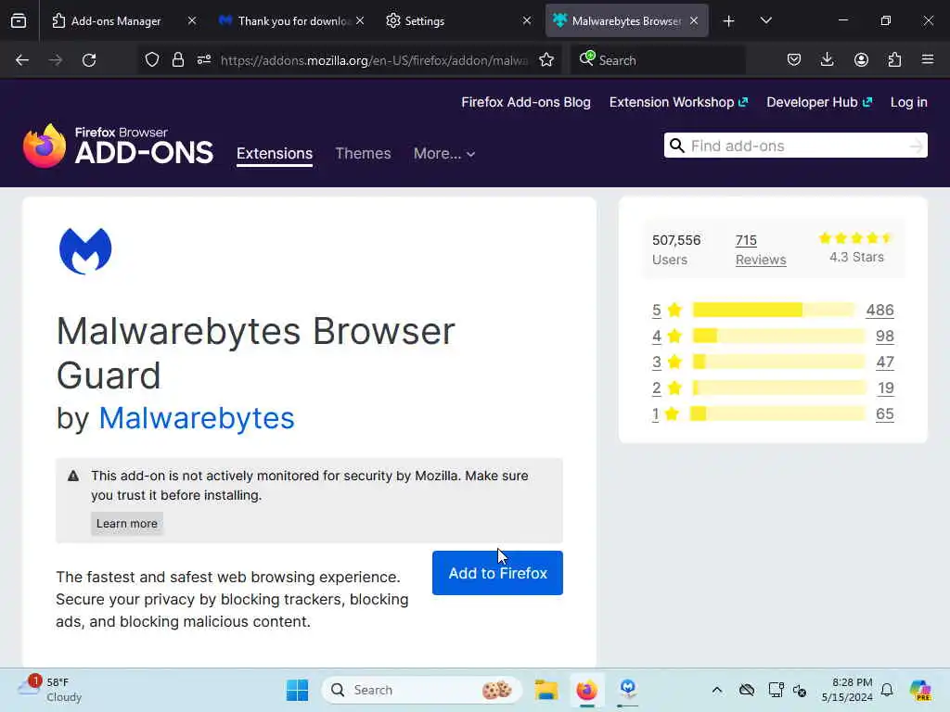This screenshot has width=950, height=712.
Task: Open a new tab
Action: coord(729,21)
